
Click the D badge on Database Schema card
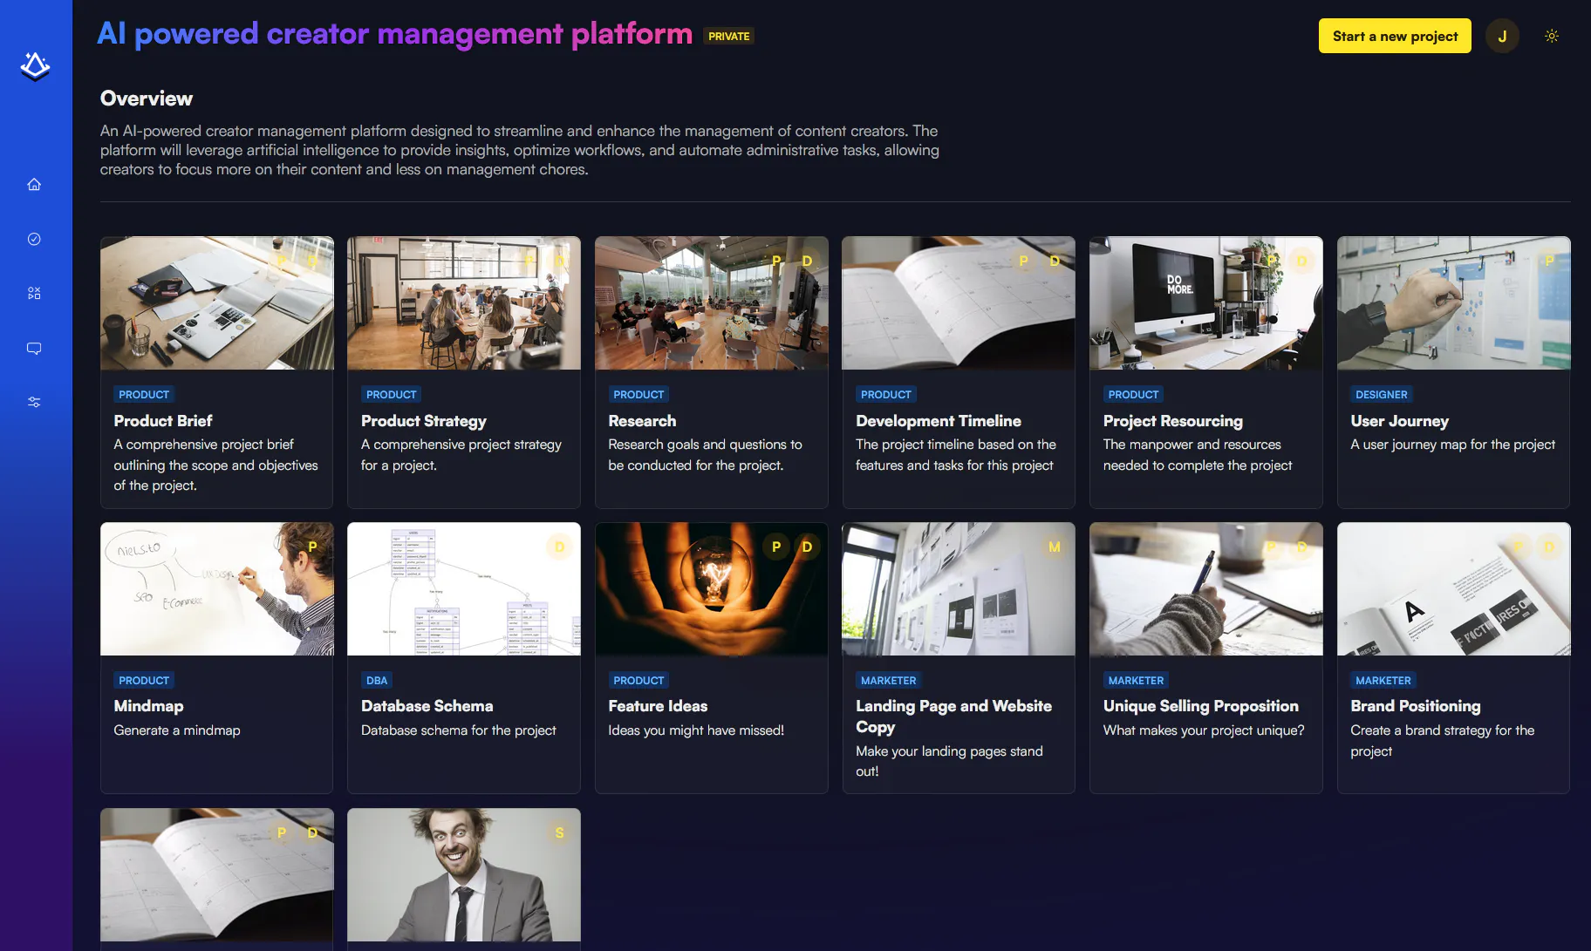tap(560, 547)
